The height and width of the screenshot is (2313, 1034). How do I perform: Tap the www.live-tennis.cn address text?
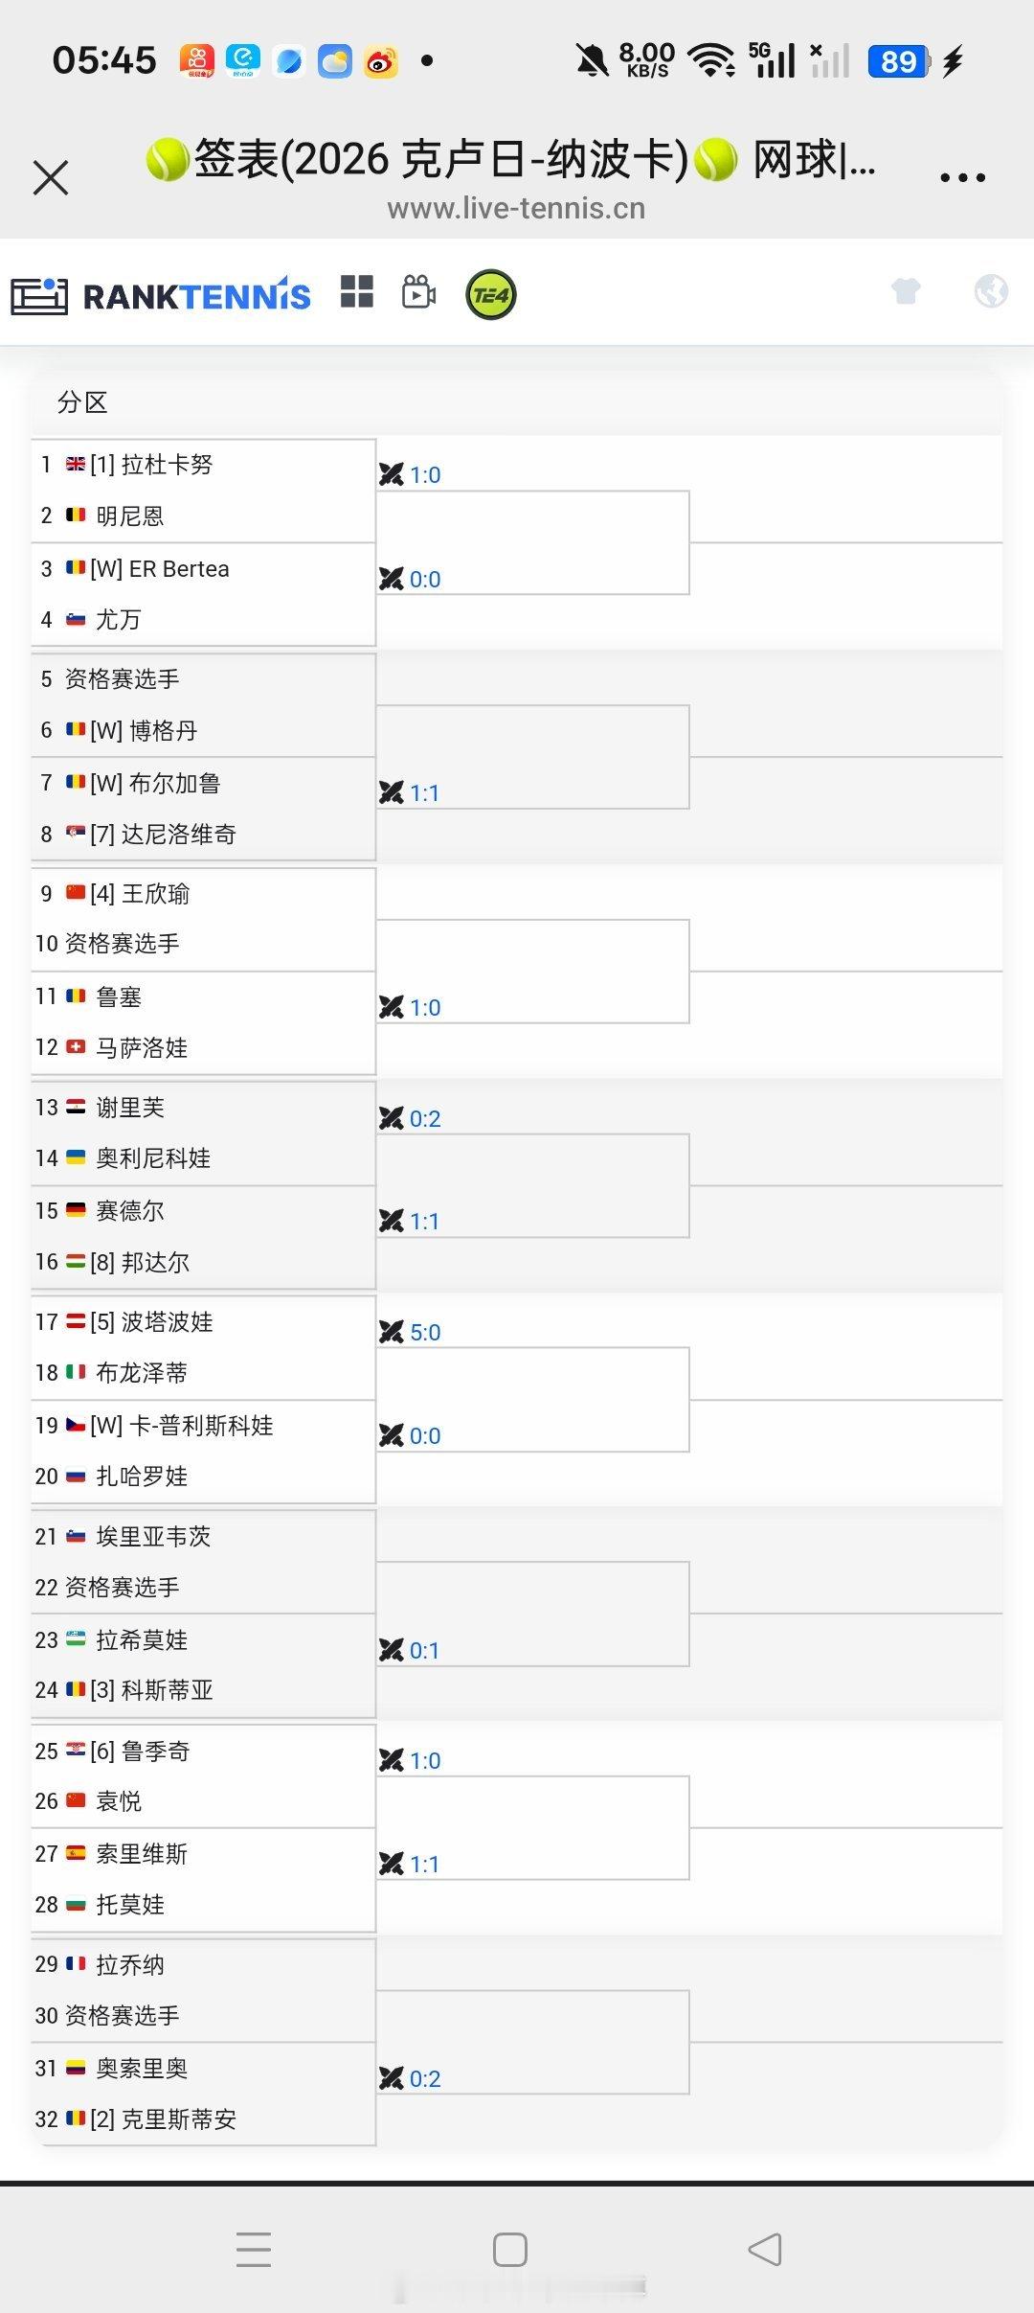(x=516, y=208)
